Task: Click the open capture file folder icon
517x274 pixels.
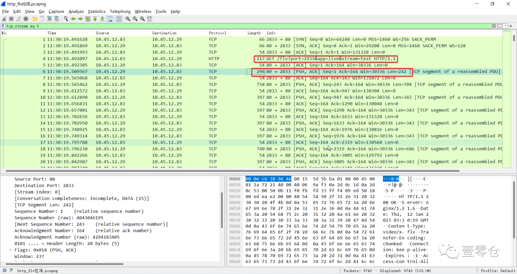Action: 35,19
